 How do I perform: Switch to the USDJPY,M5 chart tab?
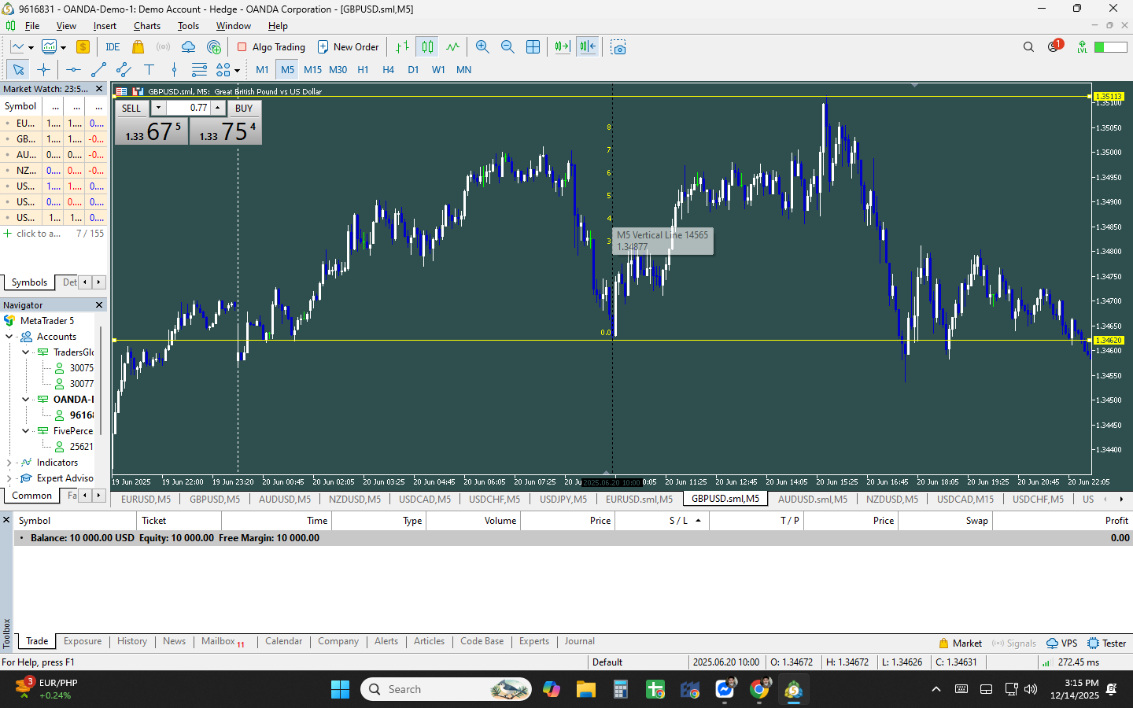click(563, 499)
